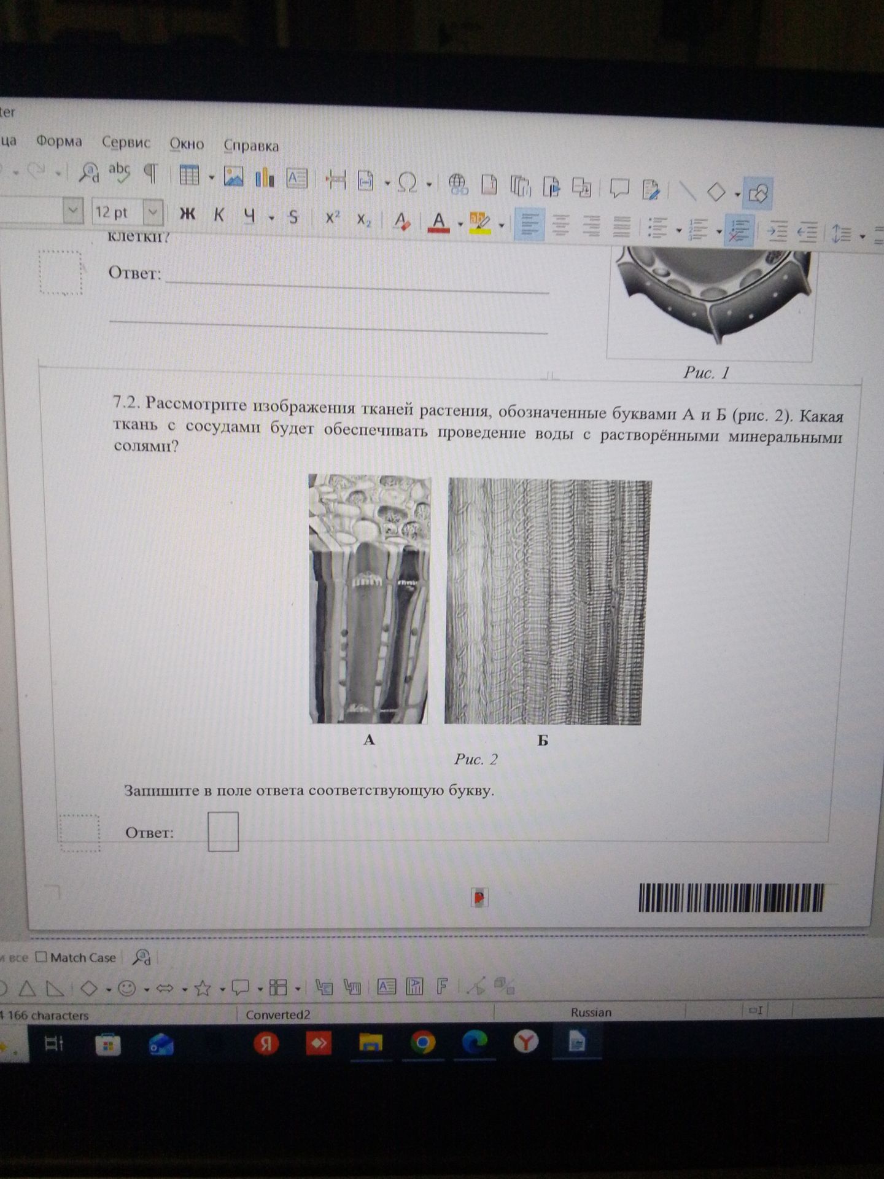Expand the insert table dropdown arrow
Screen dimensions: 884x1179
[211, 177]
